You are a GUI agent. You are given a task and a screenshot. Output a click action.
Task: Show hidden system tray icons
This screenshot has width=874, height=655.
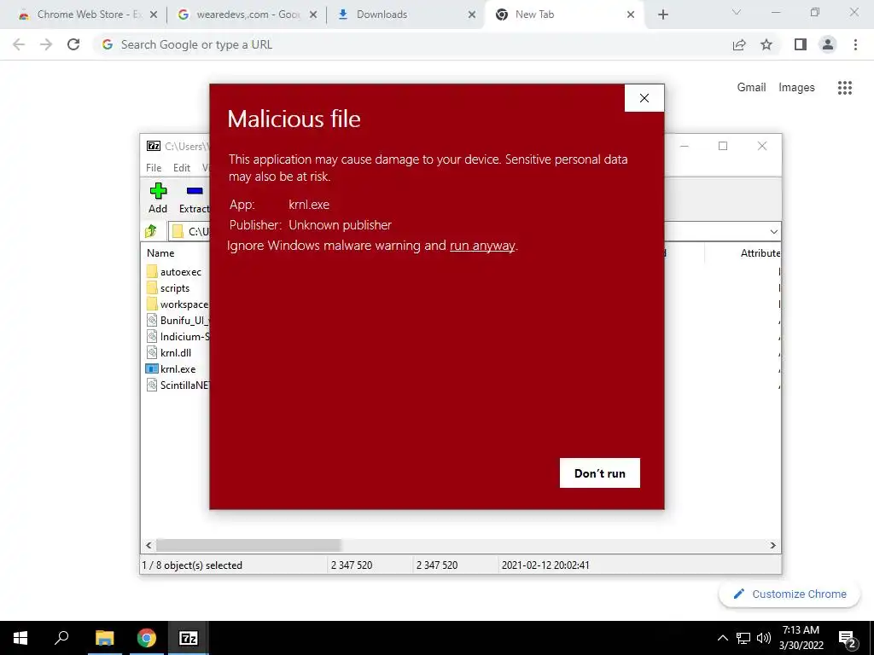[722, 638]
